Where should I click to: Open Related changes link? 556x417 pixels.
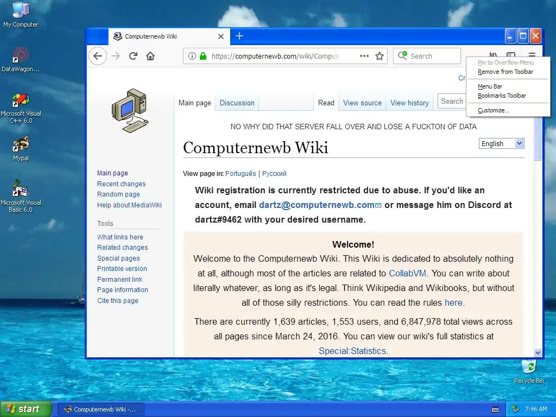pyautogui.click(x=122, y=248)
